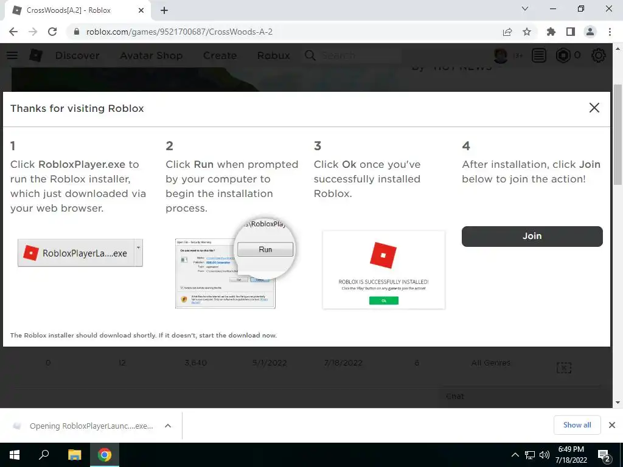Click the RobloxPlayerLa....exe illustration
Screen dimensions: 623x467
pos(80,252)
